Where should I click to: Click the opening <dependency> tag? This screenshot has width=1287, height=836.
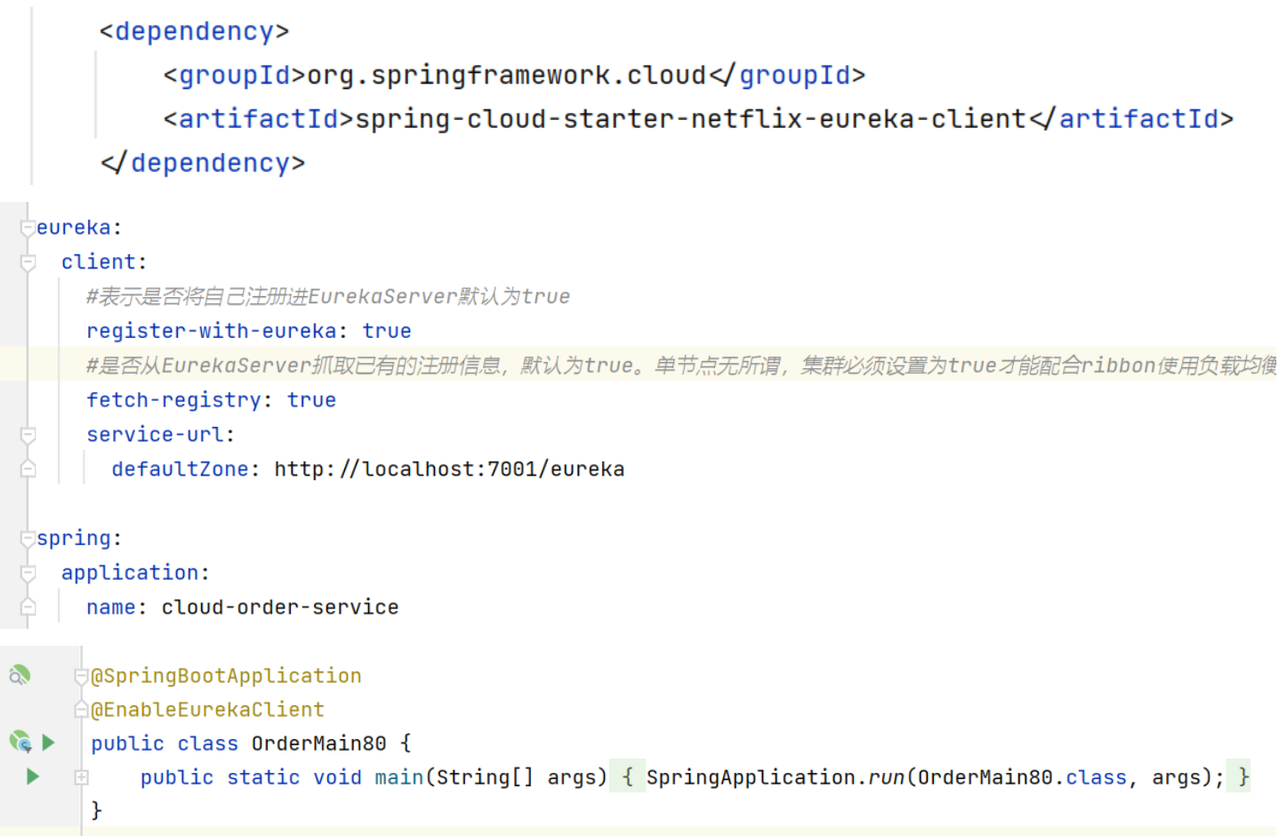point(194,31)
